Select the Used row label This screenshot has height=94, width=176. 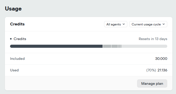[x=14, y=70]
